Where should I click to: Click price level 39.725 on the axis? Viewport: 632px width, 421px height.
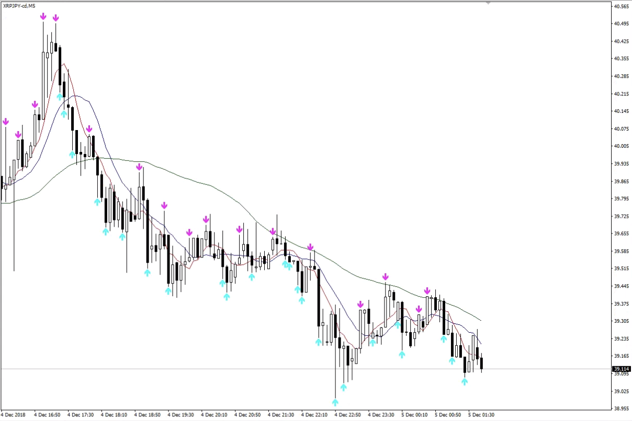tap(621, 216)
